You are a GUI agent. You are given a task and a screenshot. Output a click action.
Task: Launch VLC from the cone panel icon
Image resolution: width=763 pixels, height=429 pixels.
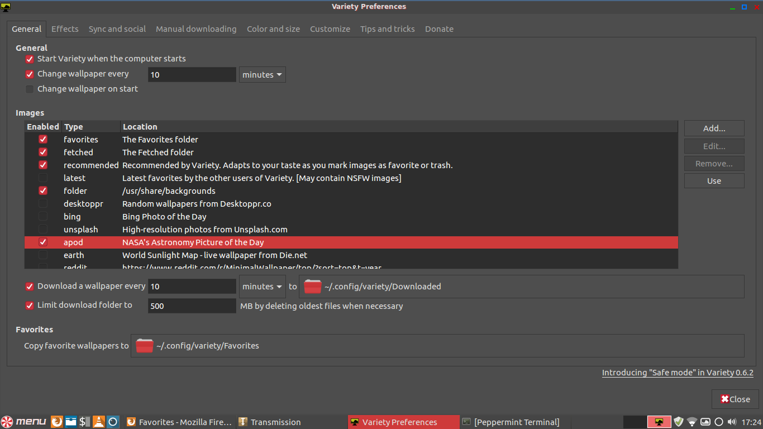pyautogui.click(x=98, y=422)
